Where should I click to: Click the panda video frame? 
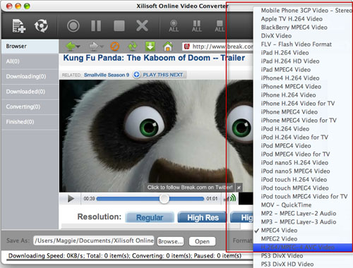point(156,136)
